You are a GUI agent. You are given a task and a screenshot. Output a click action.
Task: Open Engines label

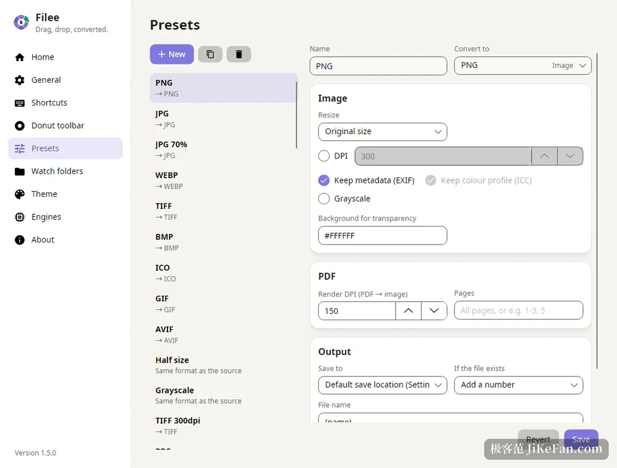[46, 217]
